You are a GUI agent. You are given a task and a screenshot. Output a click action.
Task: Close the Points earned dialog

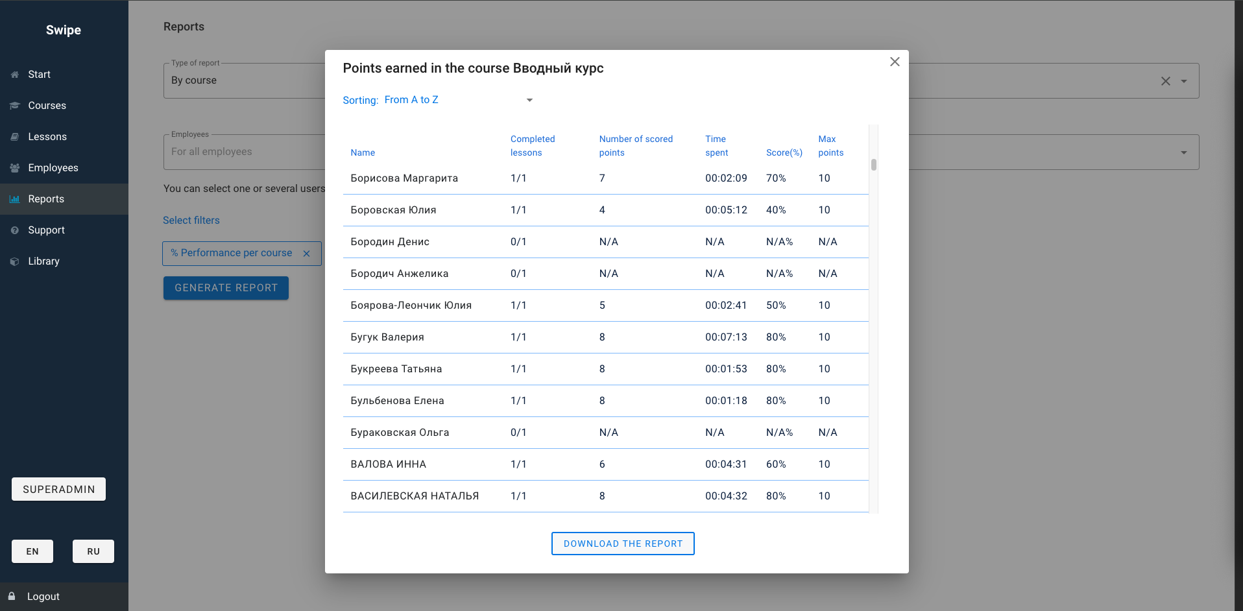point(895,62)
